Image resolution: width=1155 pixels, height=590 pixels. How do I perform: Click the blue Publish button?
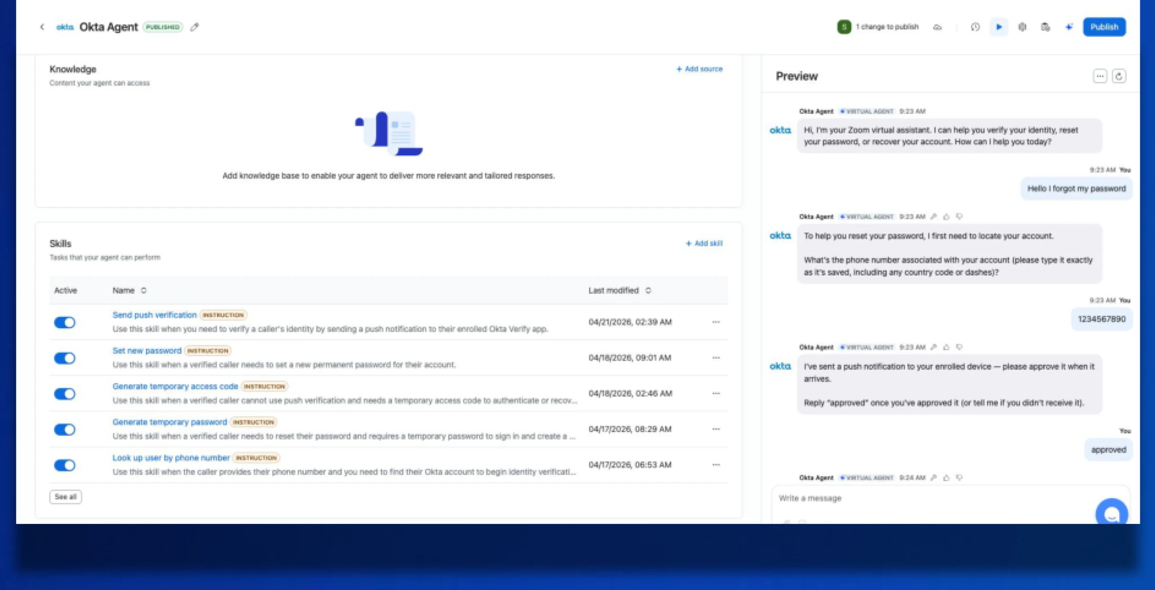click(1104, 27)
